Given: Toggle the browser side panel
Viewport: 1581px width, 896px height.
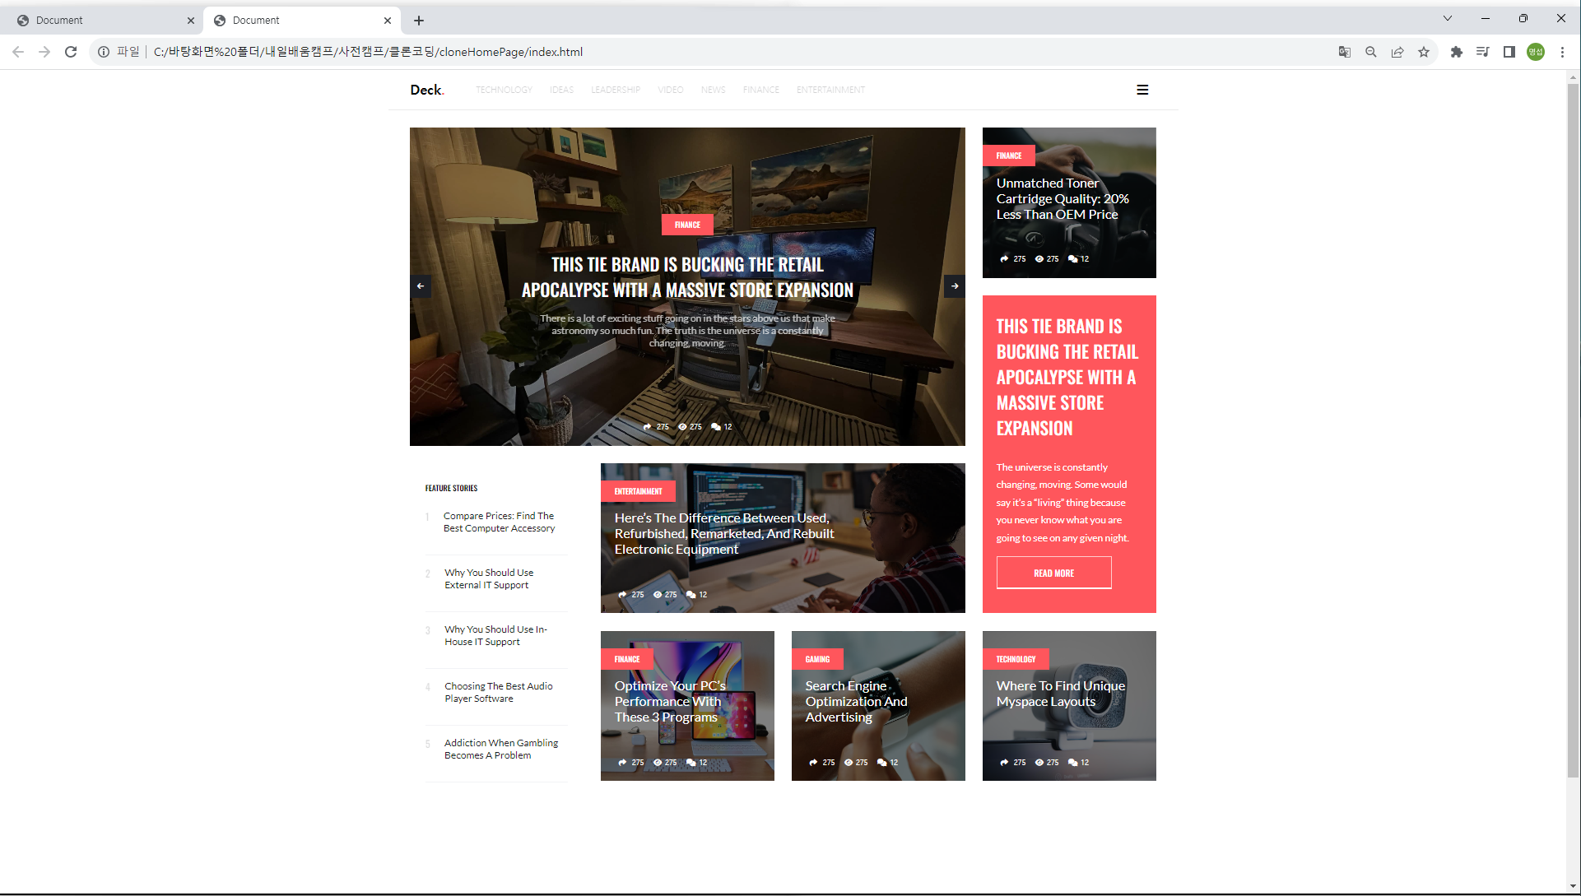Looking at the screenshot, I should 1509,52.
